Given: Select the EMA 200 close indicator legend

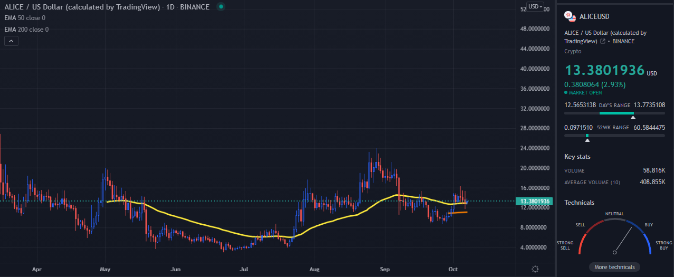Looking at the screenshot, I should click(26, 30).
